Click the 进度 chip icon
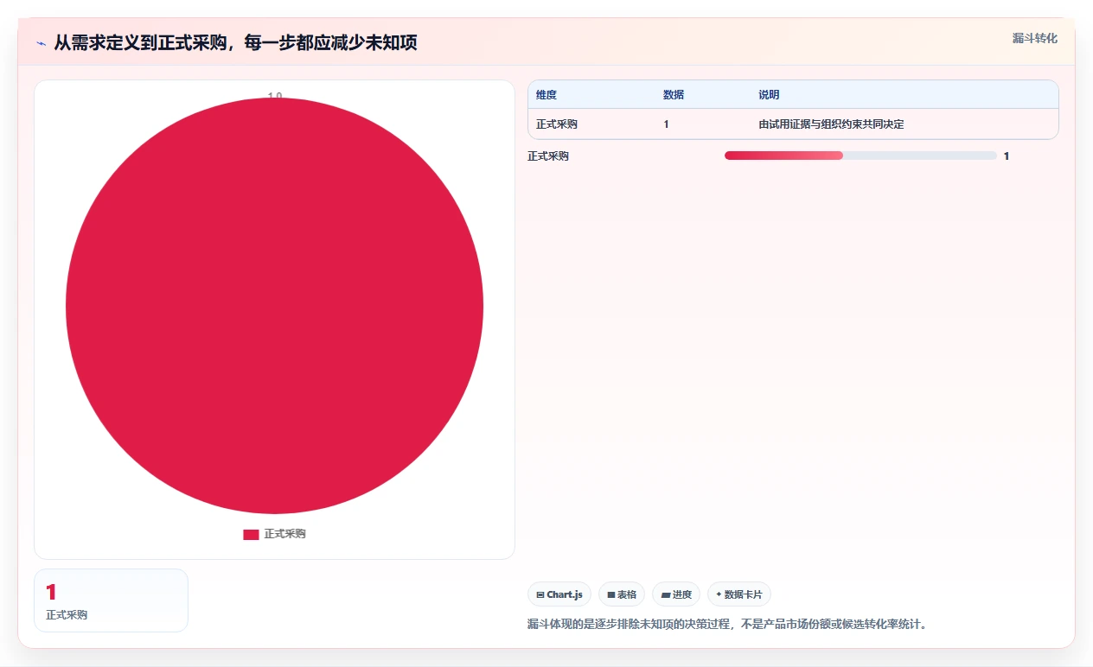 point(665,595)
